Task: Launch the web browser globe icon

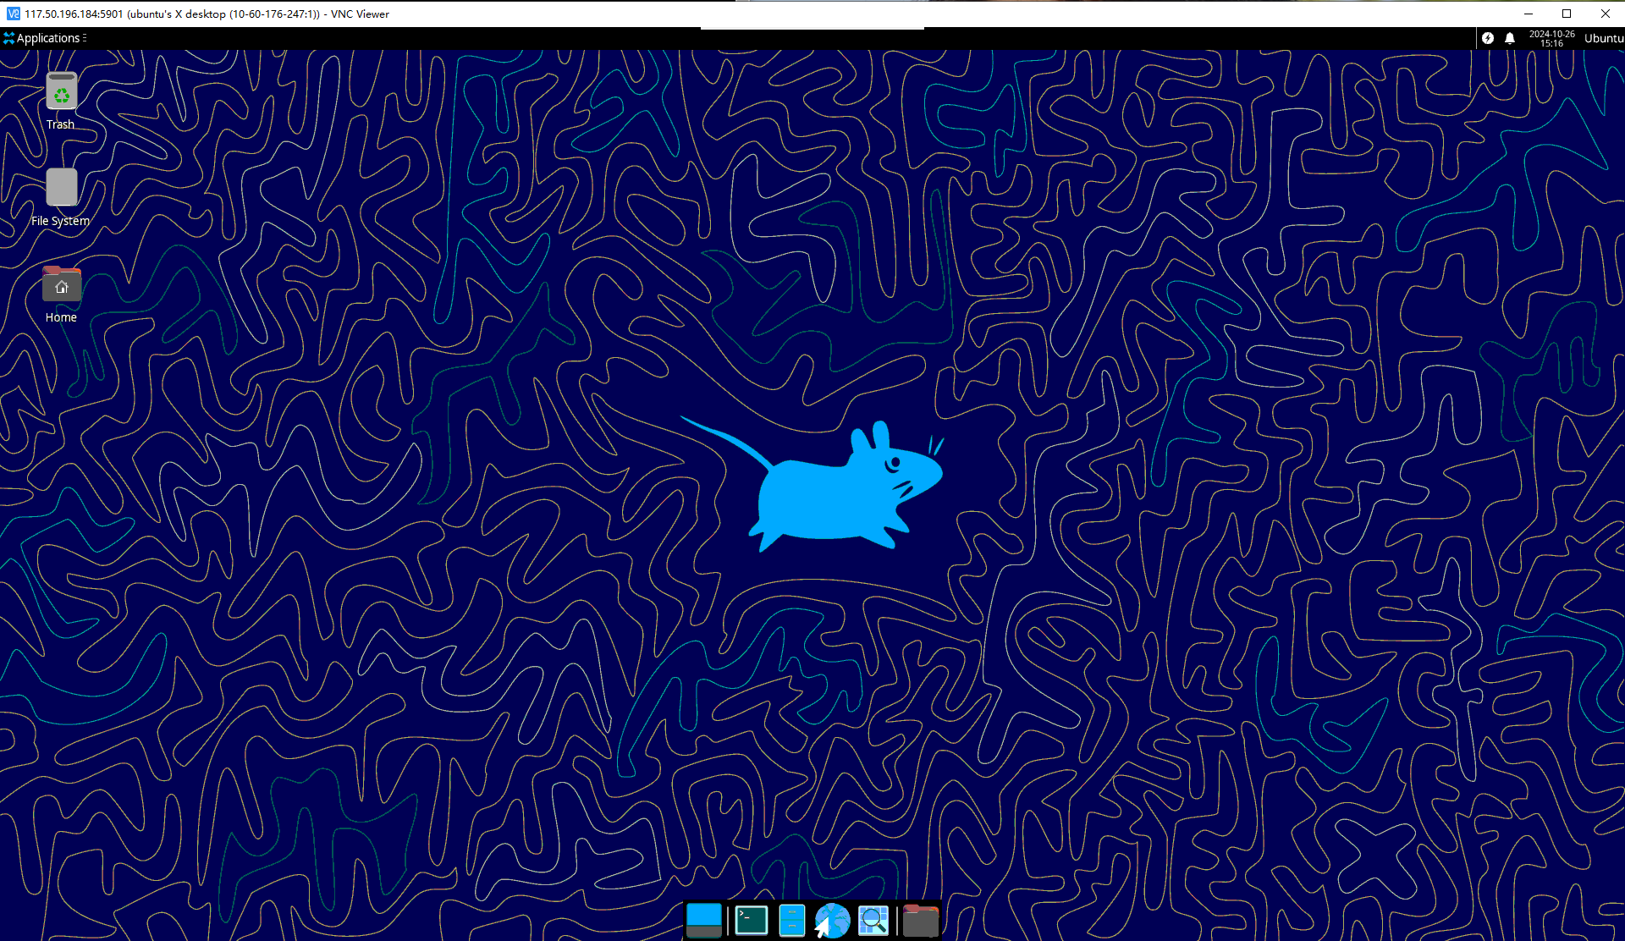Action: pyautogui.click(x=832, y=920)
